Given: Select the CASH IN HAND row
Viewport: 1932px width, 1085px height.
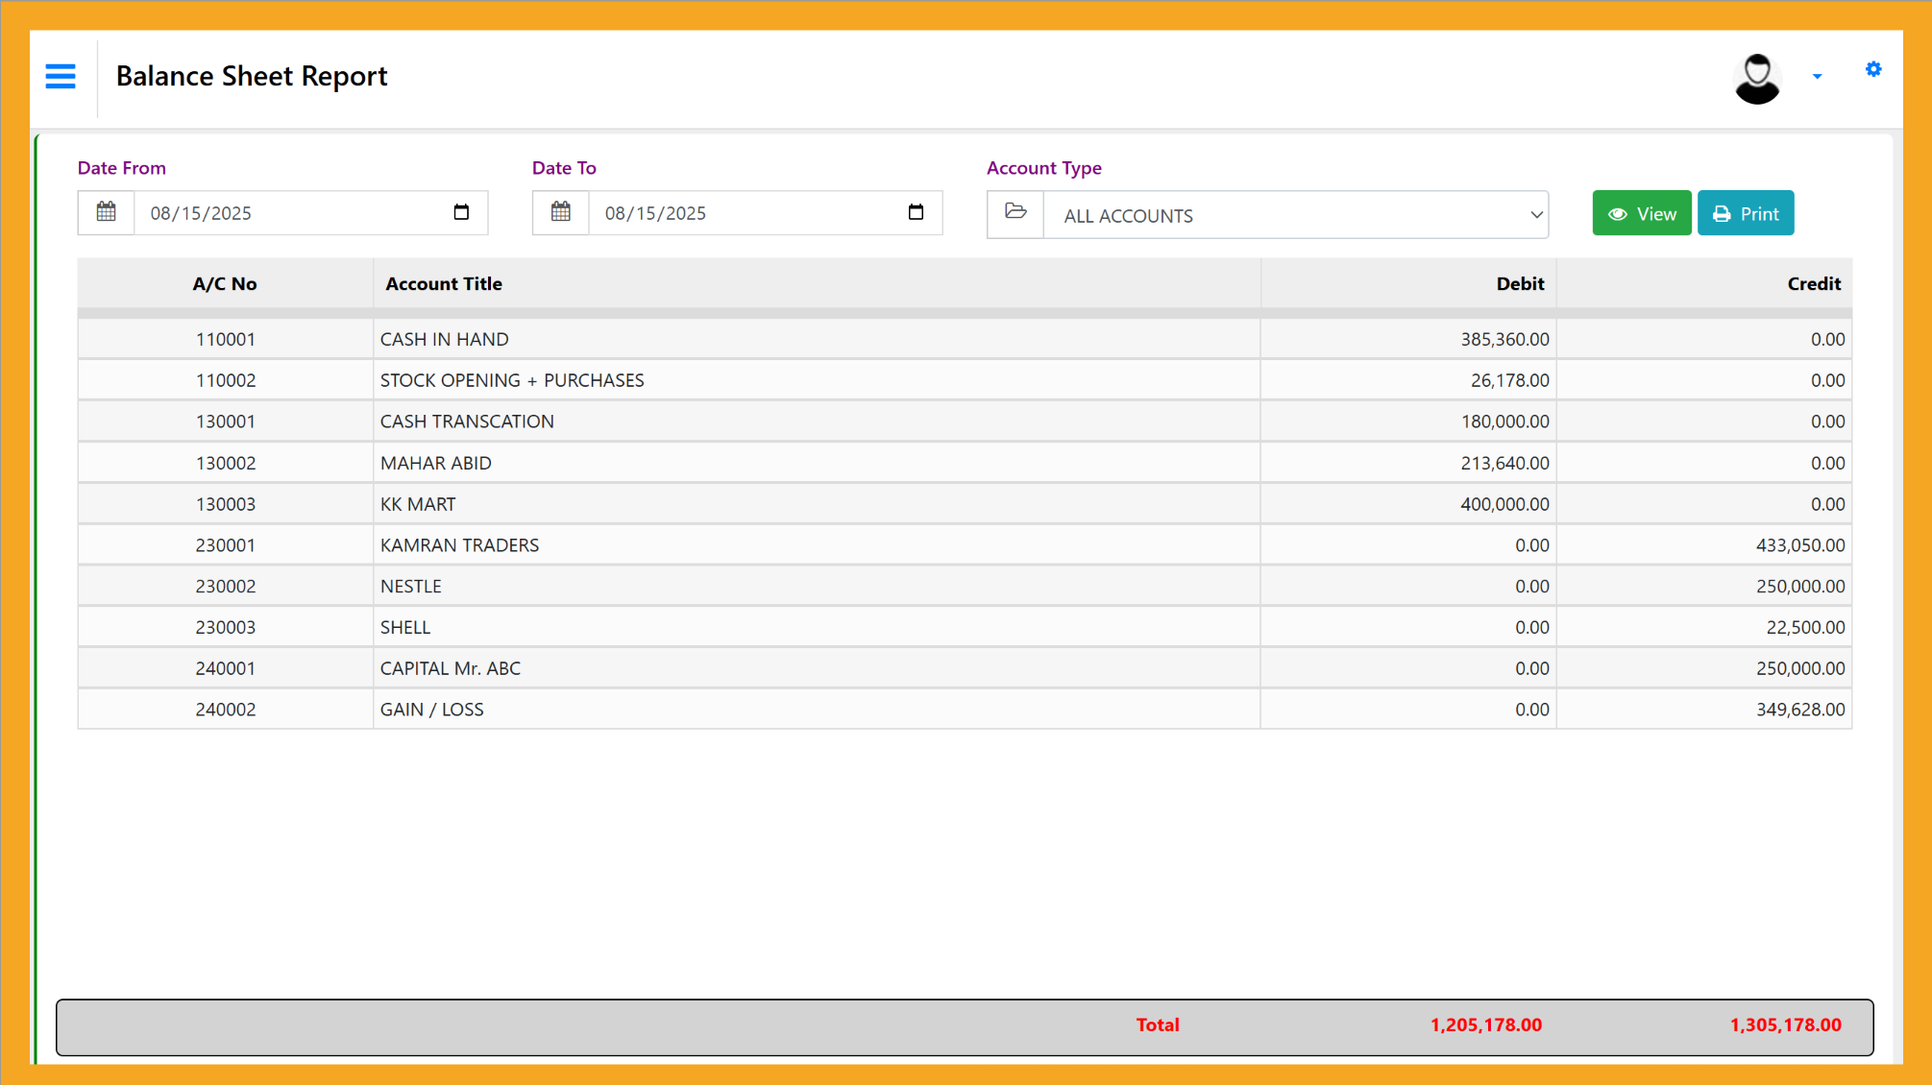Looking at the screenshot, I should pyautogui.click(x=673, y=338).
